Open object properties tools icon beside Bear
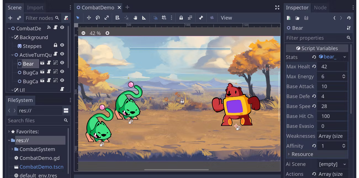359x178 pixels. [349, 28]
